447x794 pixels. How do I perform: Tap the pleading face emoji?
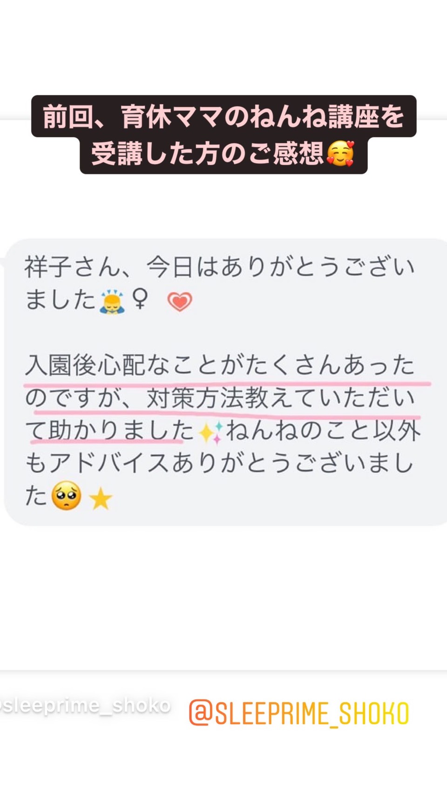66,497
